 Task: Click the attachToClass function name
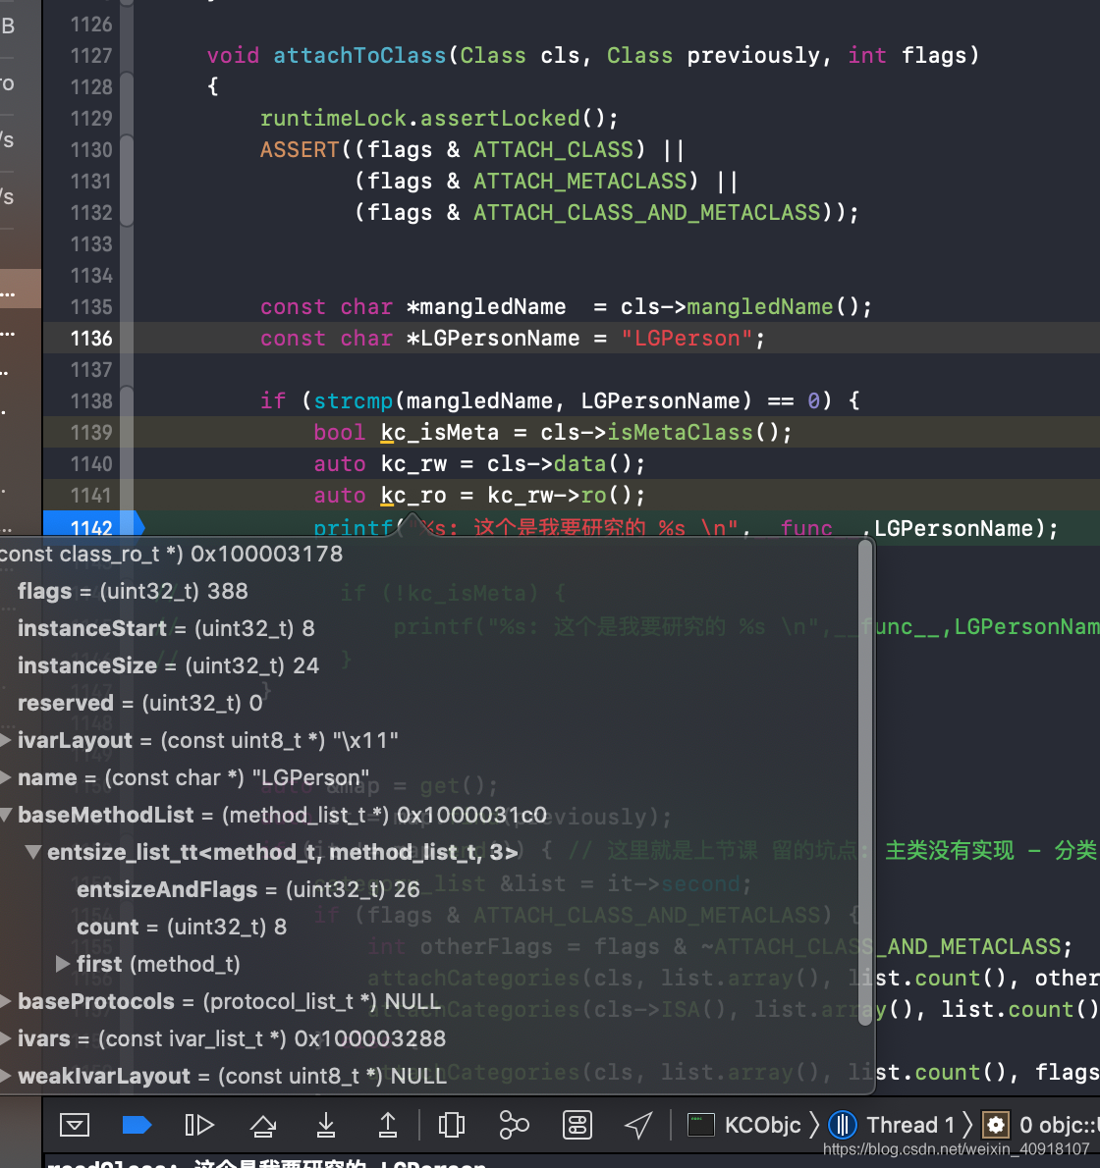[359, 56]
